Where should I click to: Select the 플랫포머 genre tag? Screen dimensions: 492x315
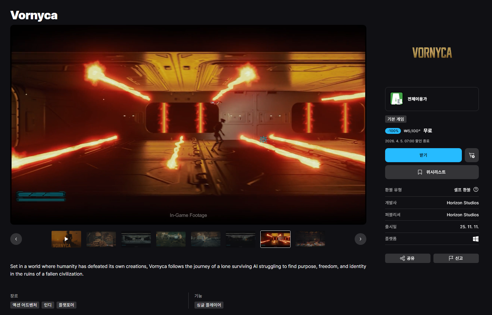66,305
